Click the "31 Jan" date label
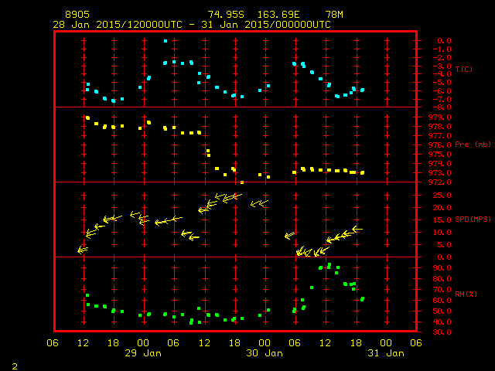 [x=386, y=353]
